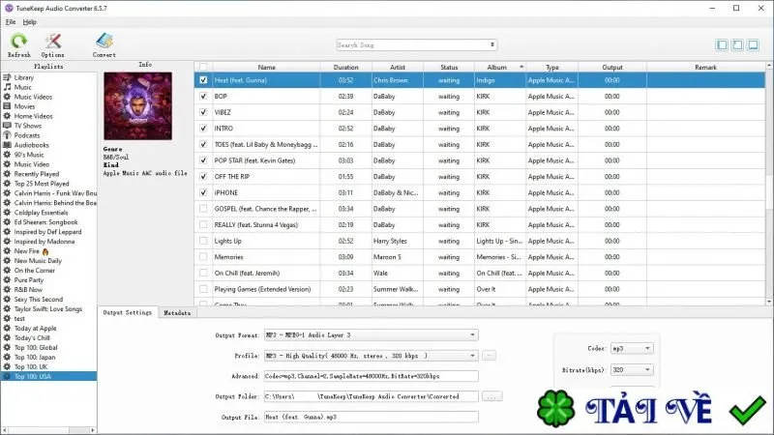Open the Podcasts playlist icon

(7, 135)
